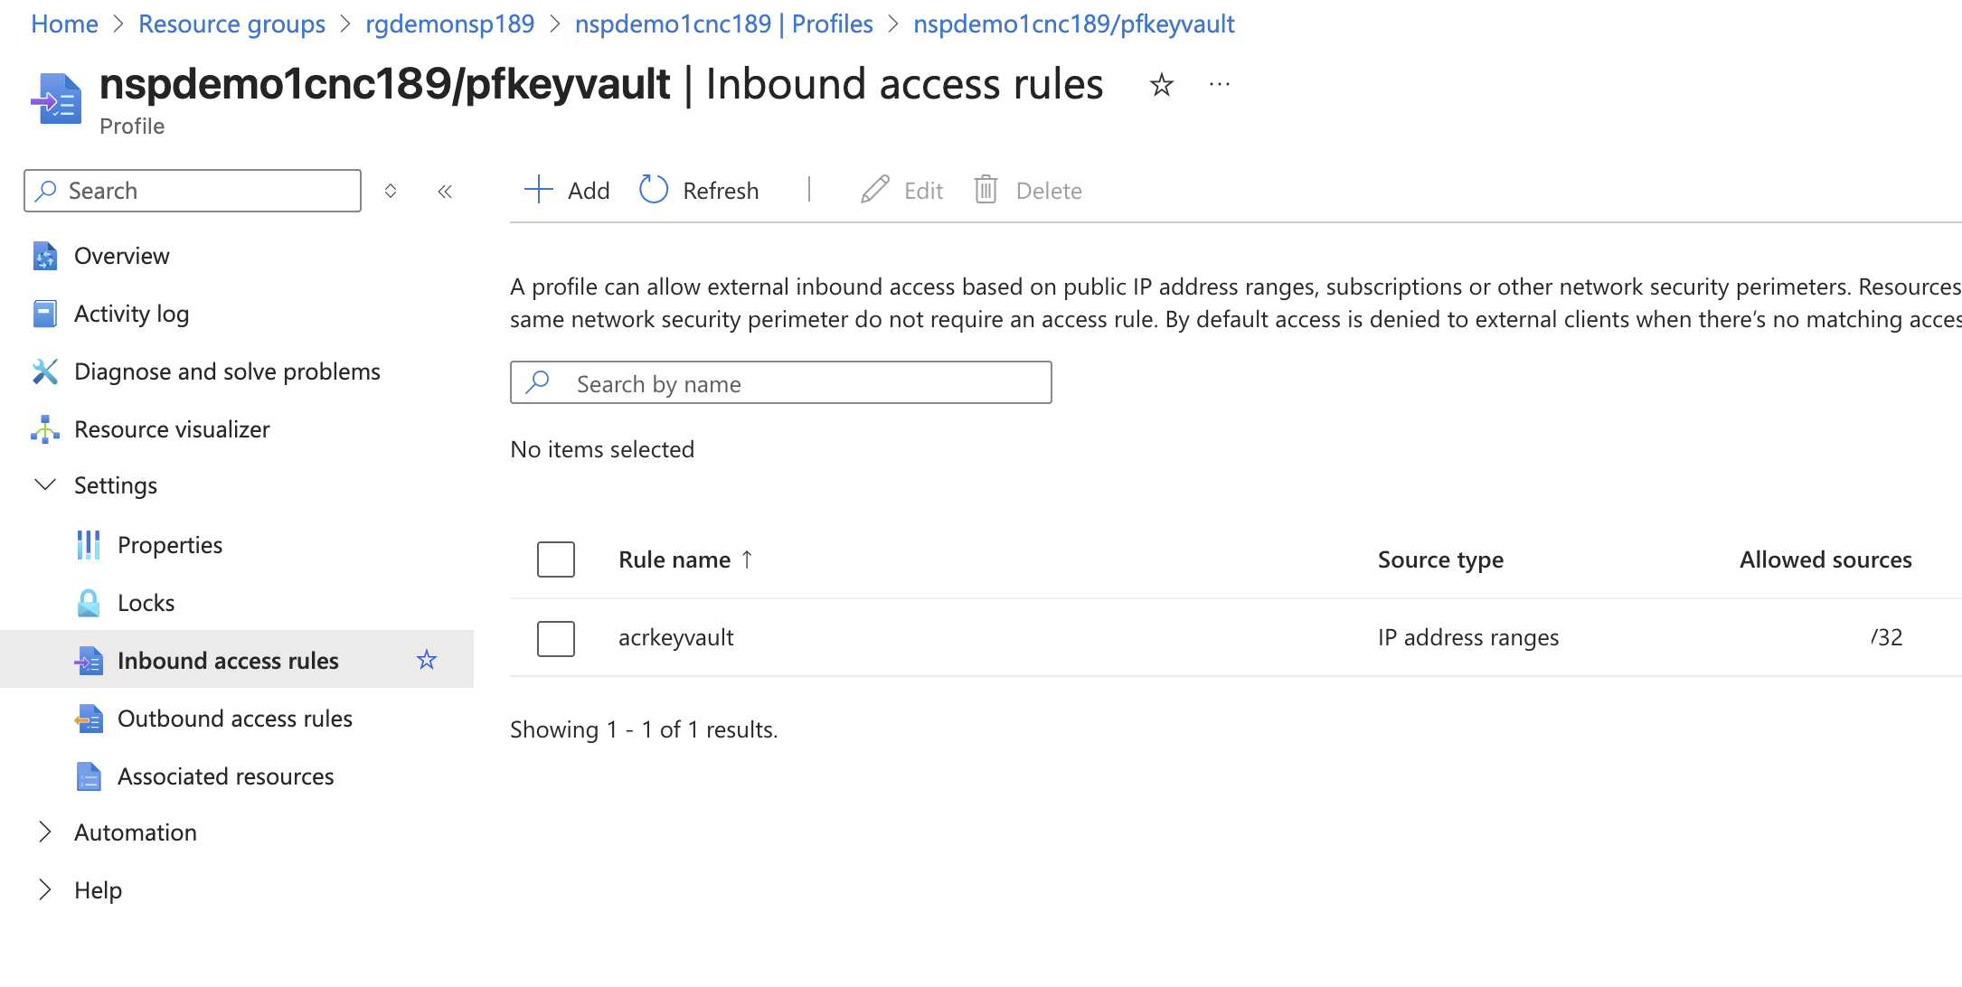Navigate to Resource groups breadcrumb
Viewport: 1962px width, 987px height.
click(x=231, y=23)
